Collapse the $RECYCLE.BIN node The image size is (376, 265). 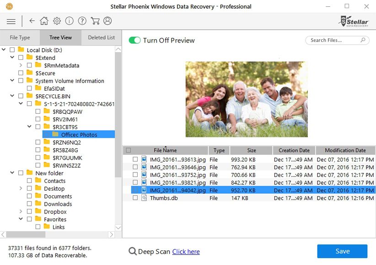pos(12,96)
